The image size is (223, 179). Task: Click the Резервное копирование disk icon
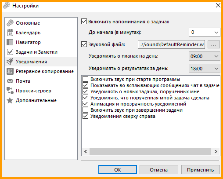[10, 71]
